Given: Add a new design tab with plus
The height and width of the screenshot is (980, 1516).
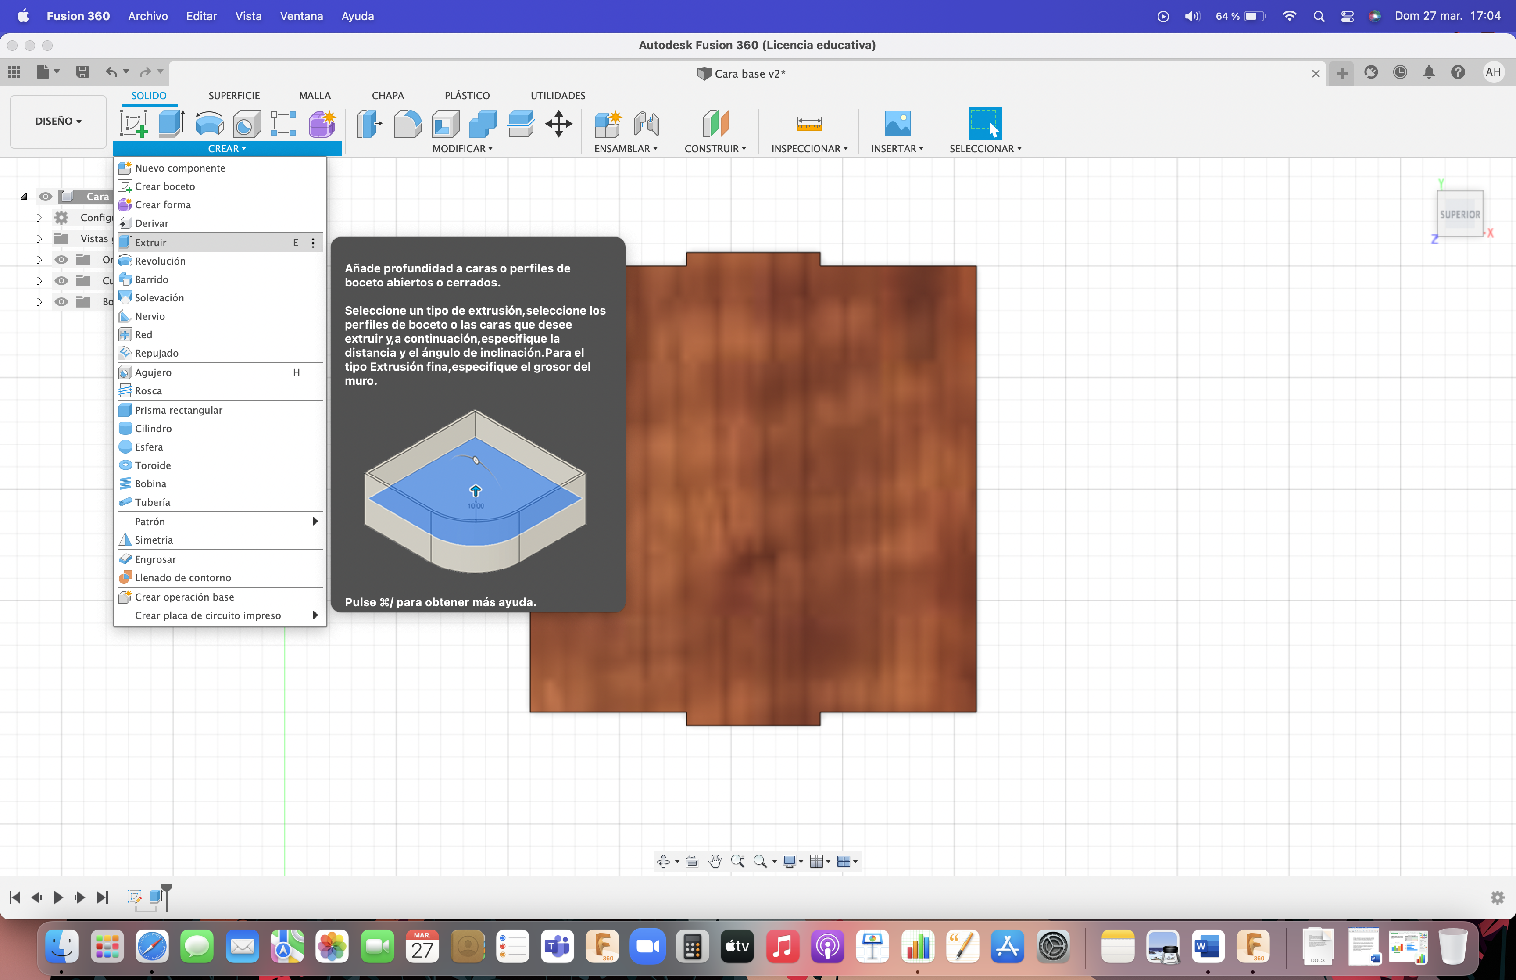Looking at the screenshot, I should click(1342, 73).
